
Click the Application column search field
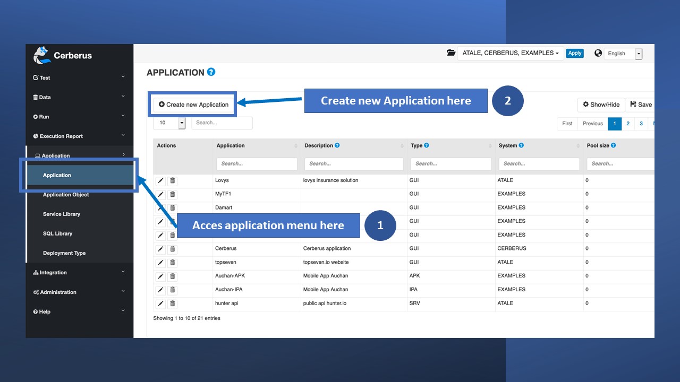coord(257,164)
